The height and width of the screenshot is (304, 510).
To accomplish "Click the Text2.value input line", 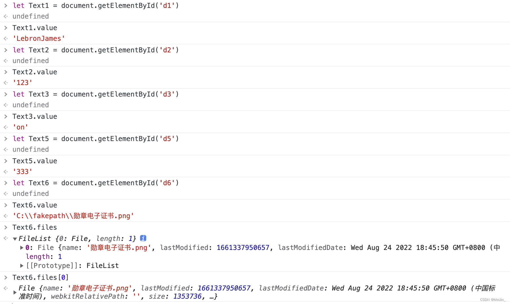I will click(35, 72).
